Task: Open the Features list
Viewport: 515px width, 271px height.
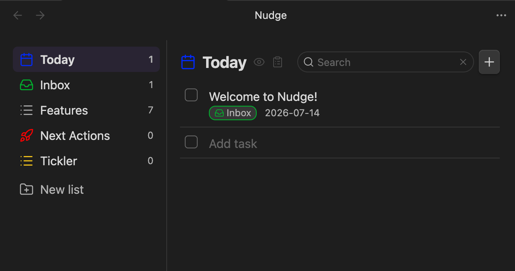Action: [x=86, y=110]
